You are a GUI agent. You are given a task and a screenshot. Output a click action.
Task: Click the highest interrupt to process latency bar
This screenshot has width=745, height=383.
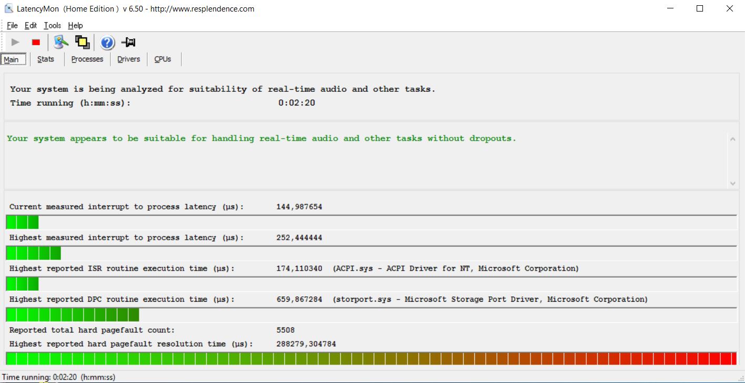(371, 253)
